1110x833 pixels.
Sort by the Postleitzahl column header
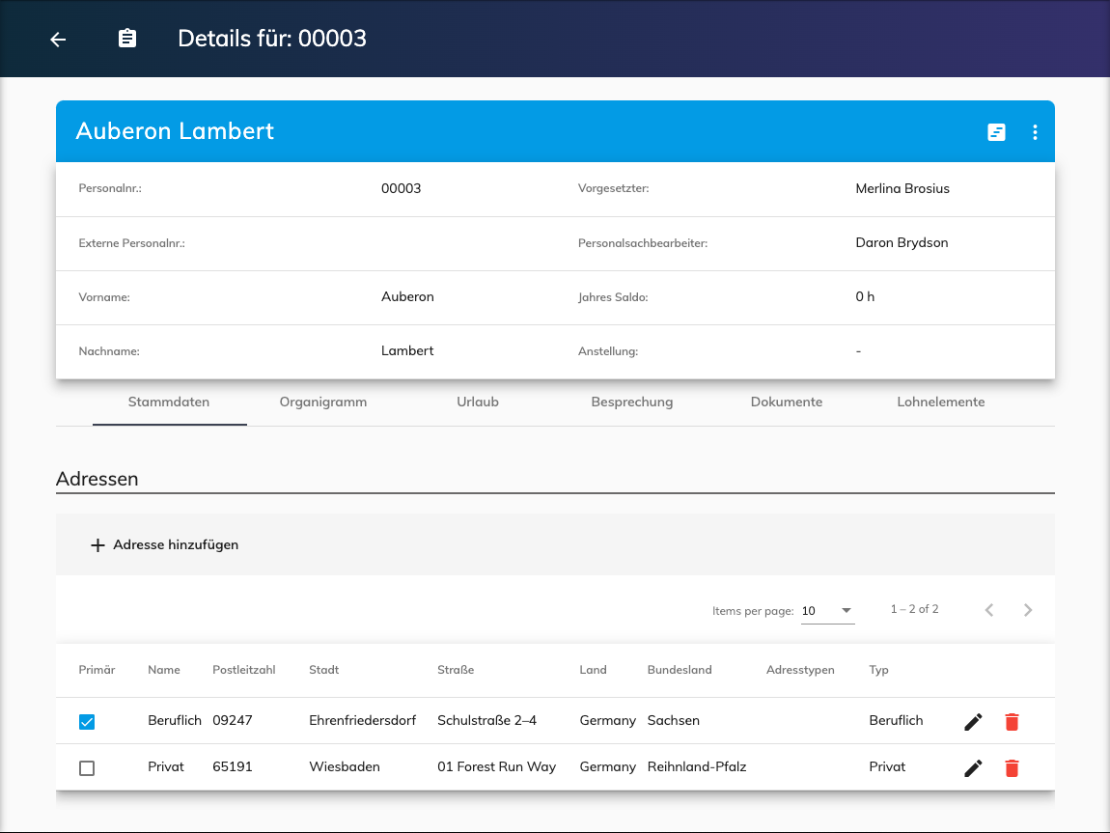(x=244, y=670)
